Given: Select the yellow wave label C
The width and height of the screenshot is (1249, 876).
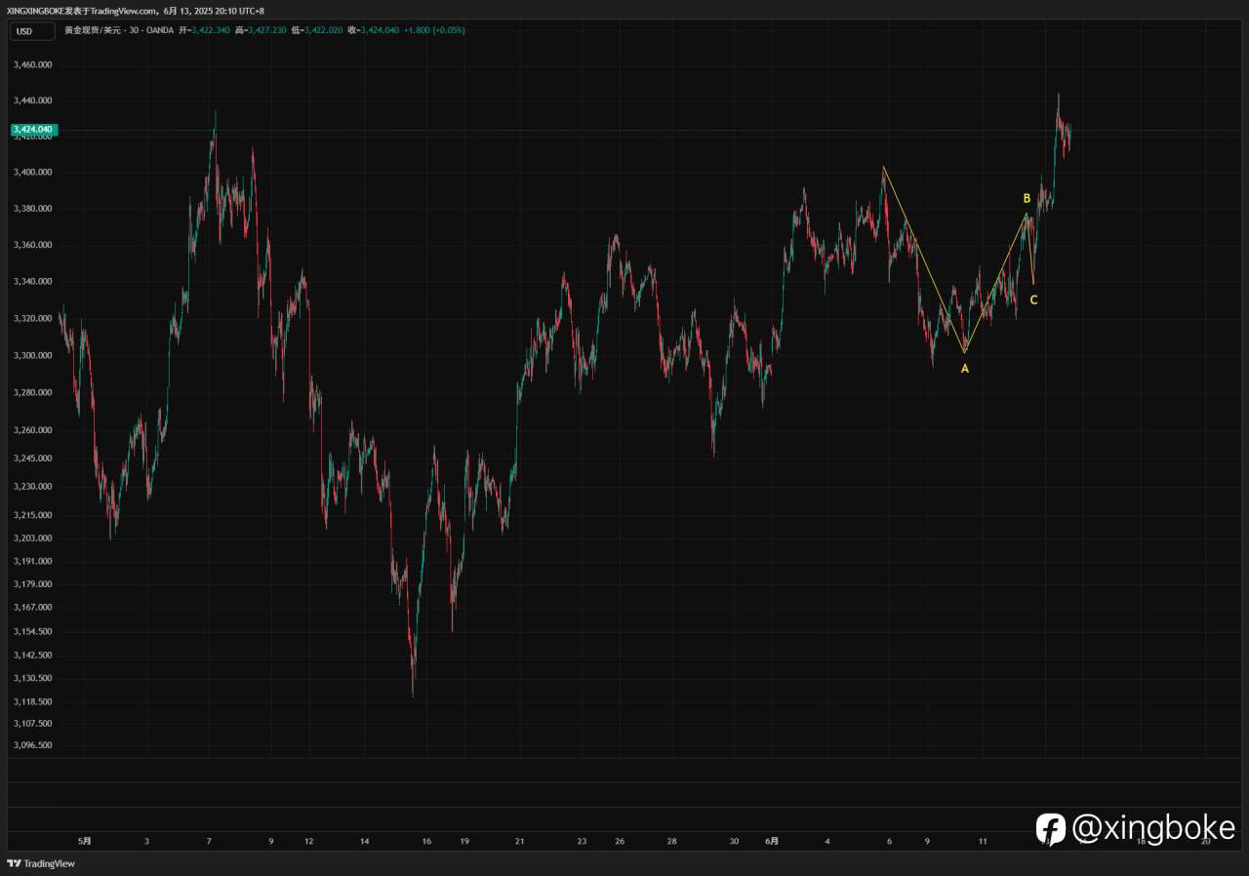Looking at the screenshot, I should 1034,299.
